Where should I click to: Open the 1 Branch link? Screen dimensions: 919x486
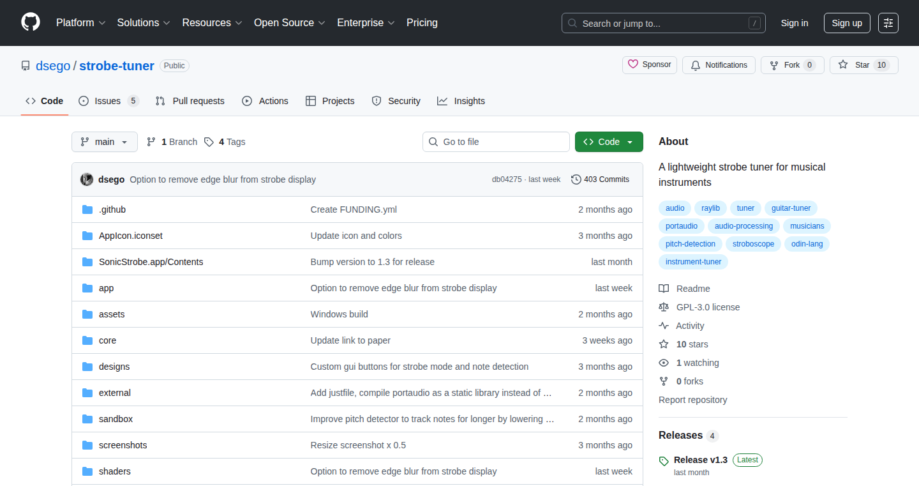(x=172, y=142)
